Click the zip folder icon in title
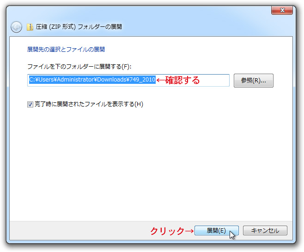 (30, 27)
